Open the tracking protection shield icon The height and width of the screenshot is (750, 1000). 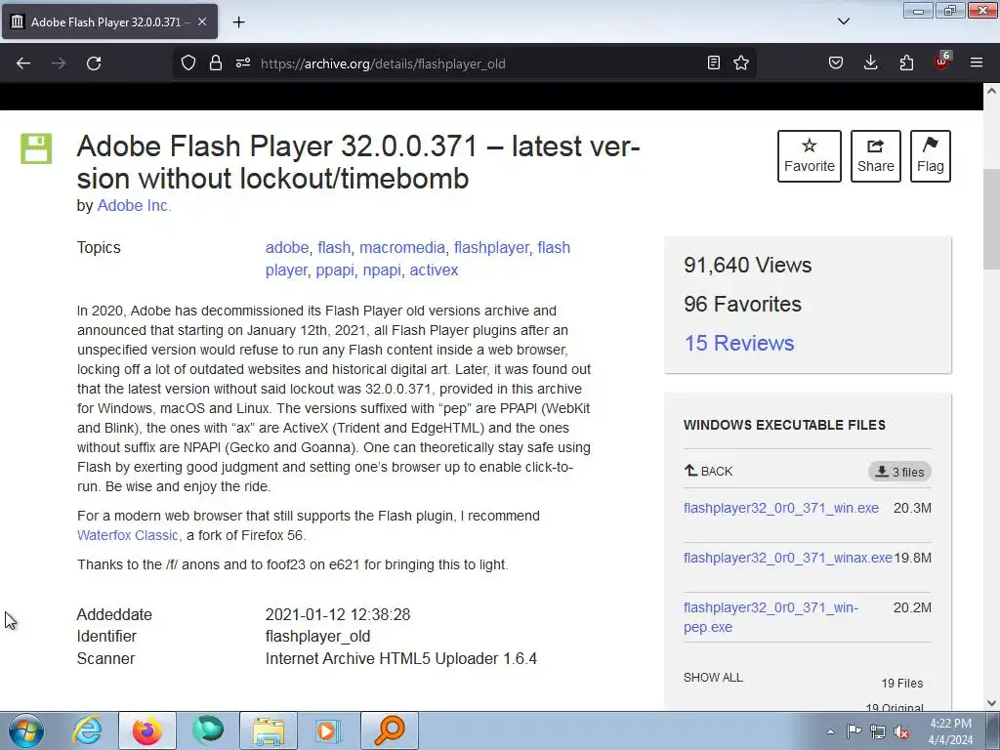pyautogui.click(x=188, y=62)
